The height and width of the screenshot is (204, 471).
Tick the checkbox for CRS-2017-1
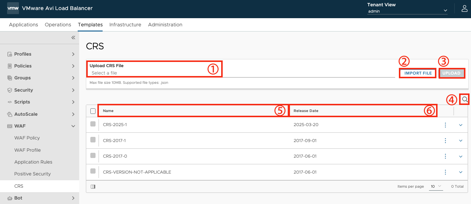coord(93,140)
